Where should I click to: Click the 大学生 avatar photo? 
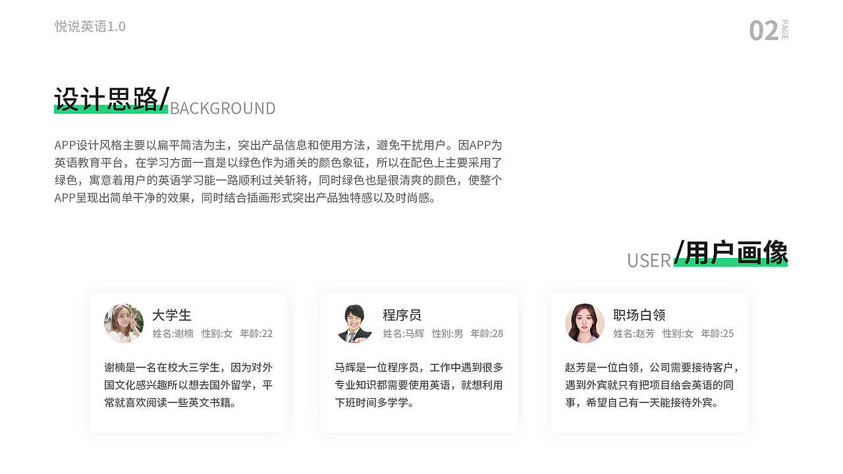(123, 323)
